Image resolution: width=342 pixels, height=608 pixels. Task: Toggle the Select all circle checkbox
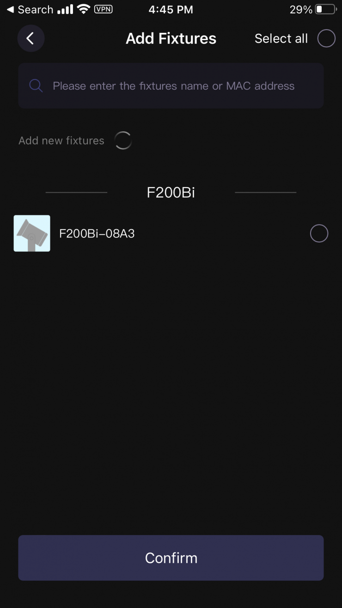[x=326, y=38]
